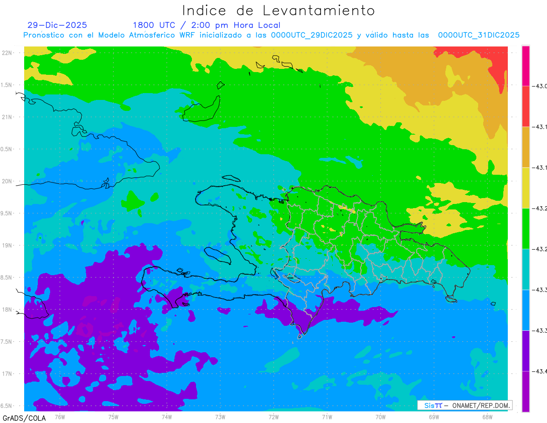Click the "17N" latitude label
Viewport: 547px width, 423px height.
tap(7, 374)
